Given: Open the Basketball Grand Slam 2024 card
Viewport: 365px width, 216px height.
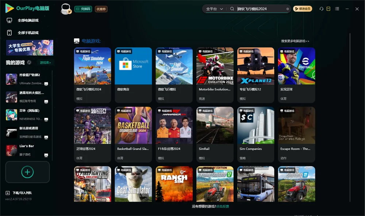Looking at the screenshot, I should coord(133,135).
